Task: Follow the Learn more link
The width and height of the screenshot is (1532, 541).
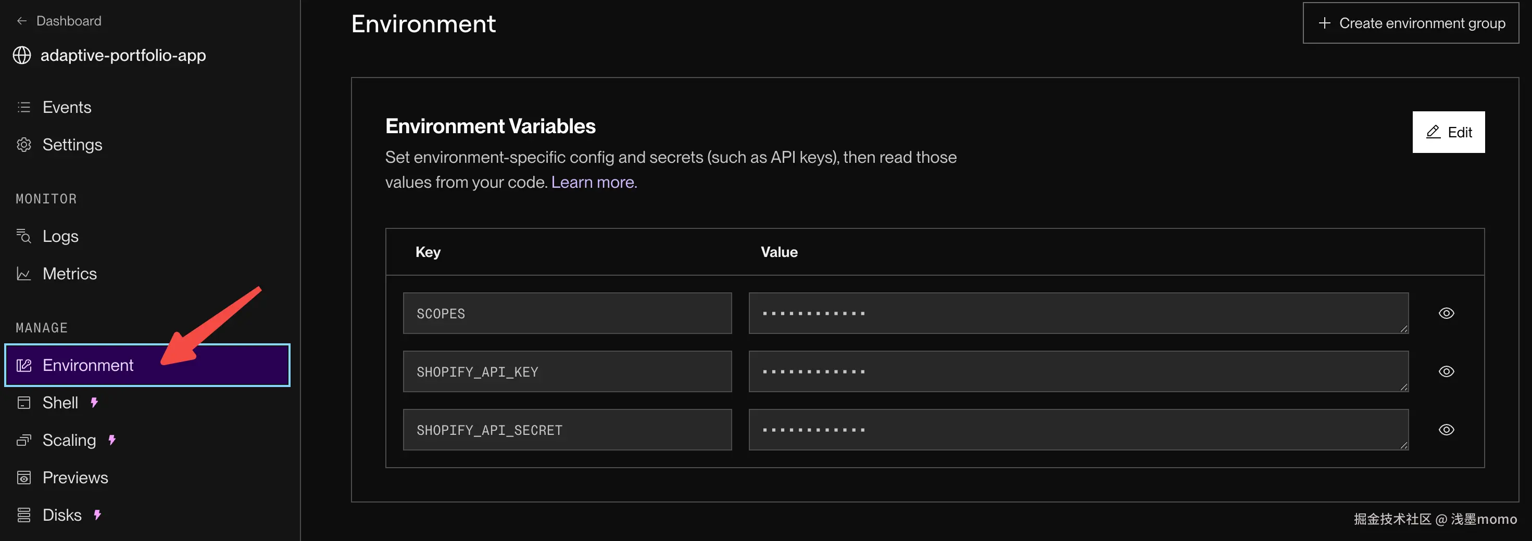Action: 594,182
